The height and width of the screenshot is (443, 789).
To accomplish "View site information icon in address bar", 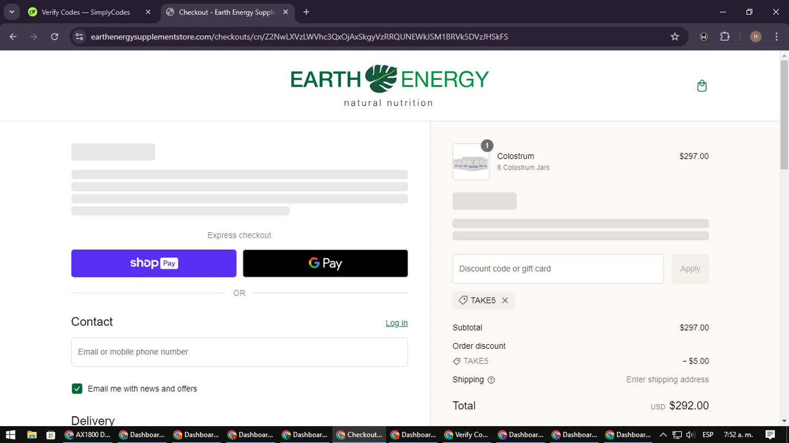I will (79, 37).
